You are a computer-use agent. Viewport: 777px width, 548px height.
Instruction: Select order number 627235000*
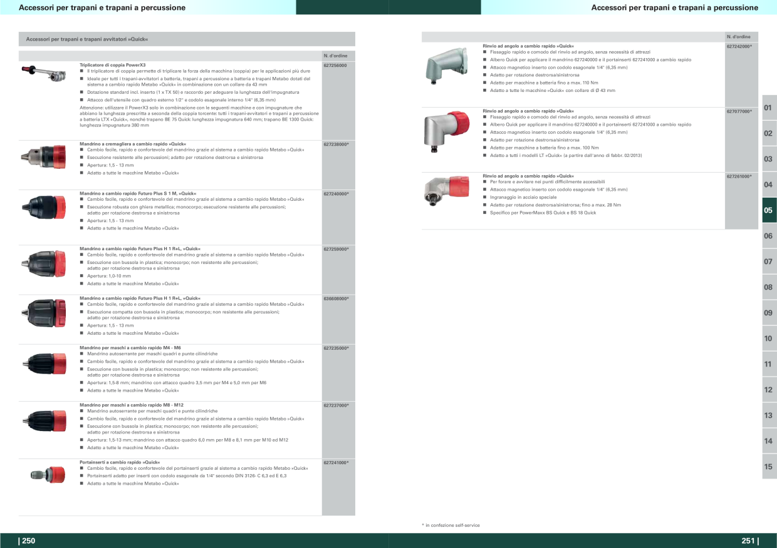(x=336, y=348)
